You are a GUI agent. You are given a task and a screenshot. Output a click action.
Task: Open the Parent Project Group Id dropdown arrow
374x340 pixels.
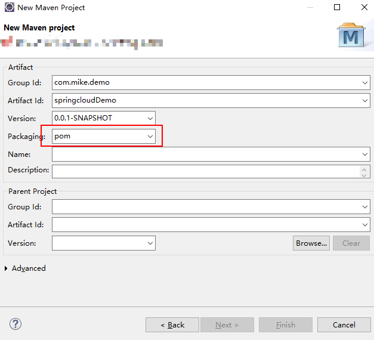[364, 206]
